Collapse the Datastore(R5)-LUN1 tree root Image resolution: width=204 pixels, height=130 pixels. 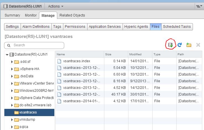pos(7,55)
